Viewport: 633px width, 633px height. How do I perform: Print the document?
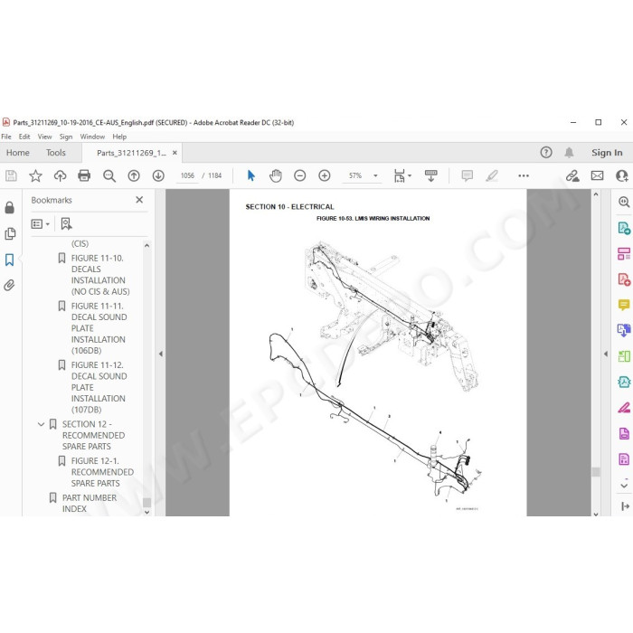(84, 175)
